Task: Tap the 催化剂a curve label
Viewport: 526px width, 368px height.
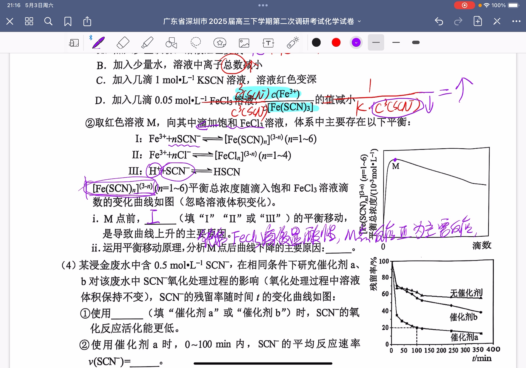Action: (x=464, y=337)
